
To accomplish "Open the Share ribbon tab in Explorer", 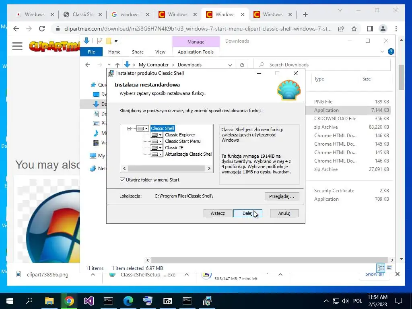I will [138, 52].
